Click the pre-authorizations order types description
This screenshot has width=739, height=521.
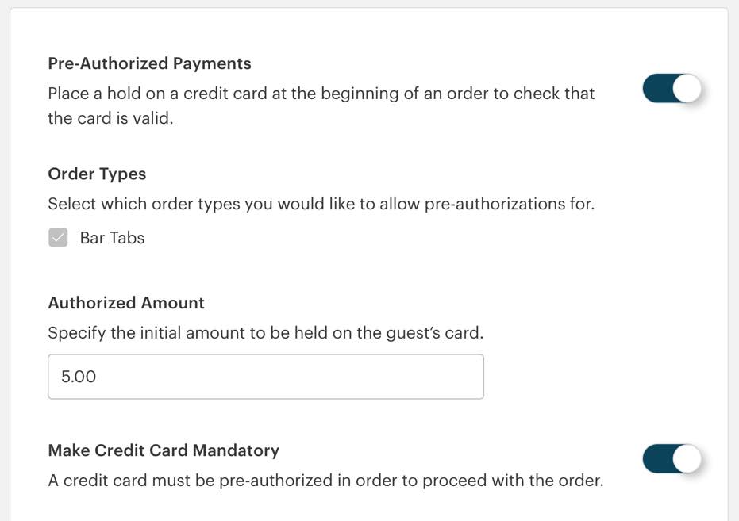322,204
